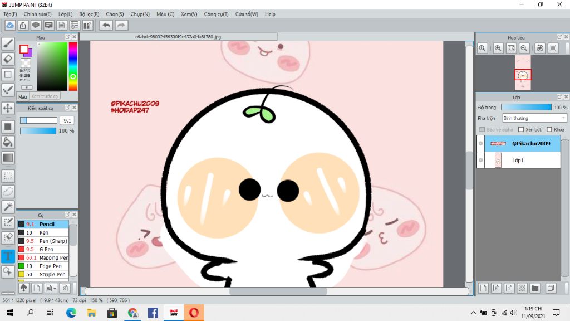This screenshot has height=321, width=570.
Task: Switch to the Xem trước cọ tab
Action: pos(45,96)
